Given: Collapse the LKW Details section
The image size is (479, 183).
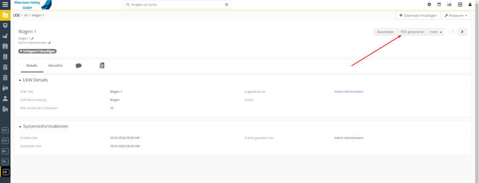Looking at the screenshot, I should [20, 80].
